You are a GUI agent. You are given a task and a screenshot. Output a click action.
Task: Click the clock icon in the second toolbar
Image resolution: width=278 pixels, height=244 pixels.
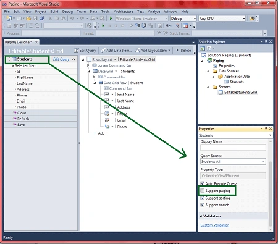click(90, 26)
